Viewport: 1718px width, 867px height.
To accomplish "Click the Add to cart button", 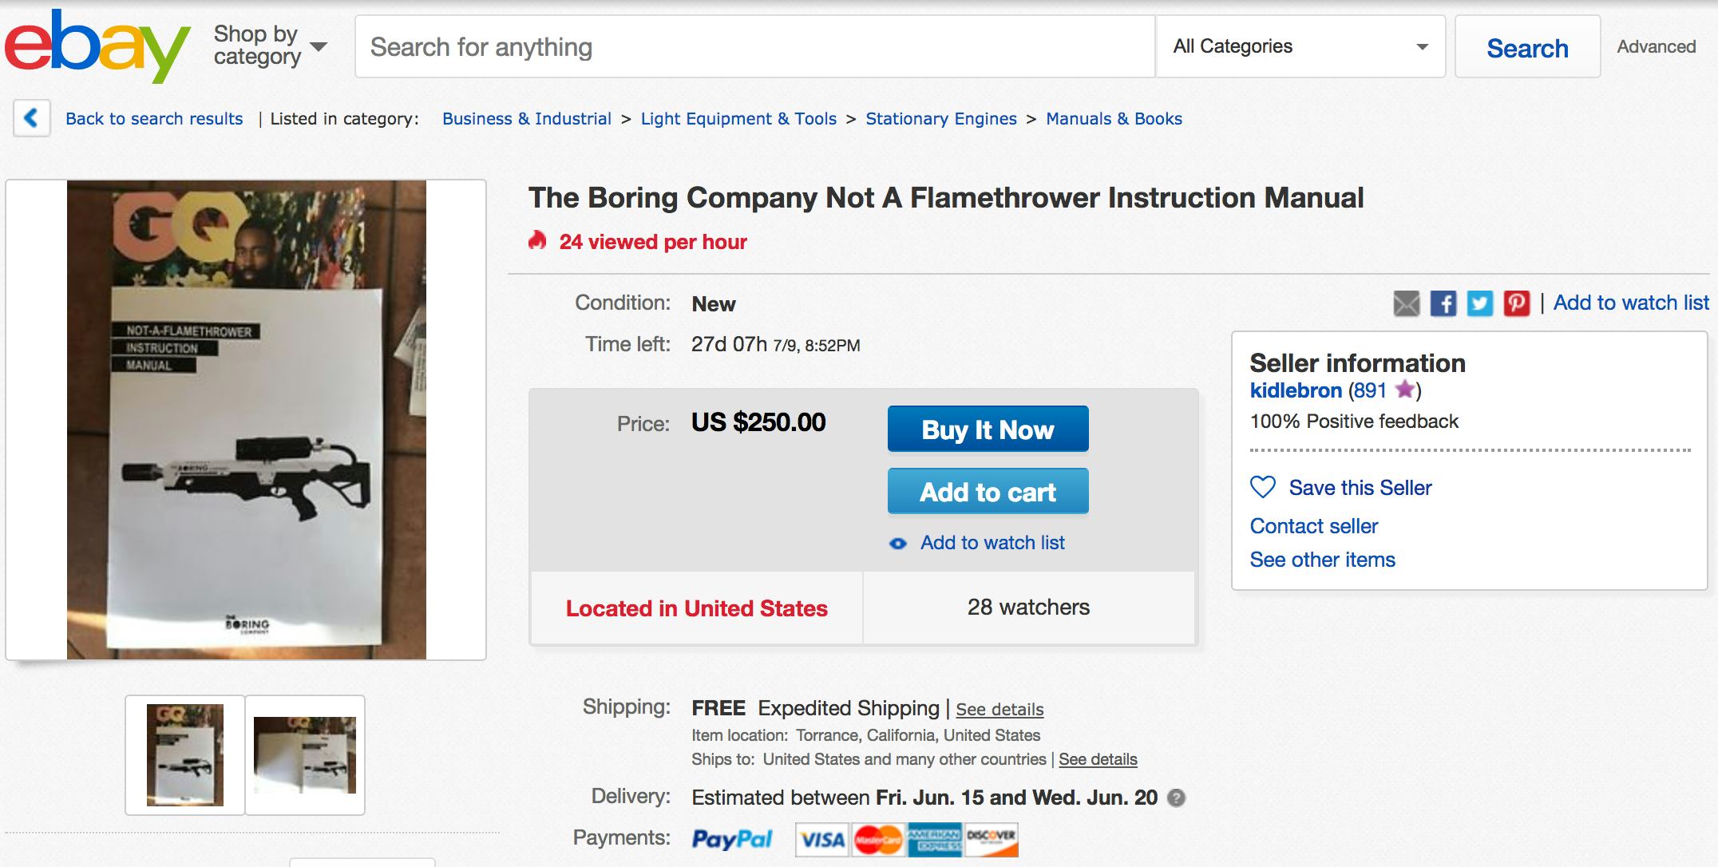I will (x=988, y=492).
